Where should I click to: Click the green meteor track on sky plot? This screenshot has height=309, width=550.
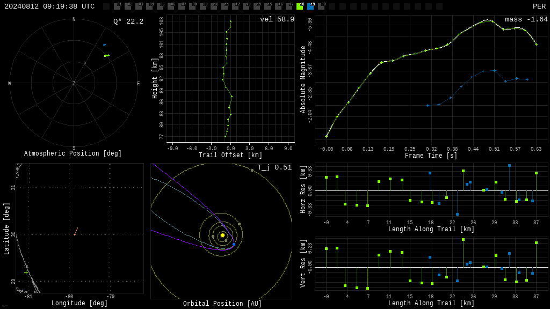(x=107, y=55)
